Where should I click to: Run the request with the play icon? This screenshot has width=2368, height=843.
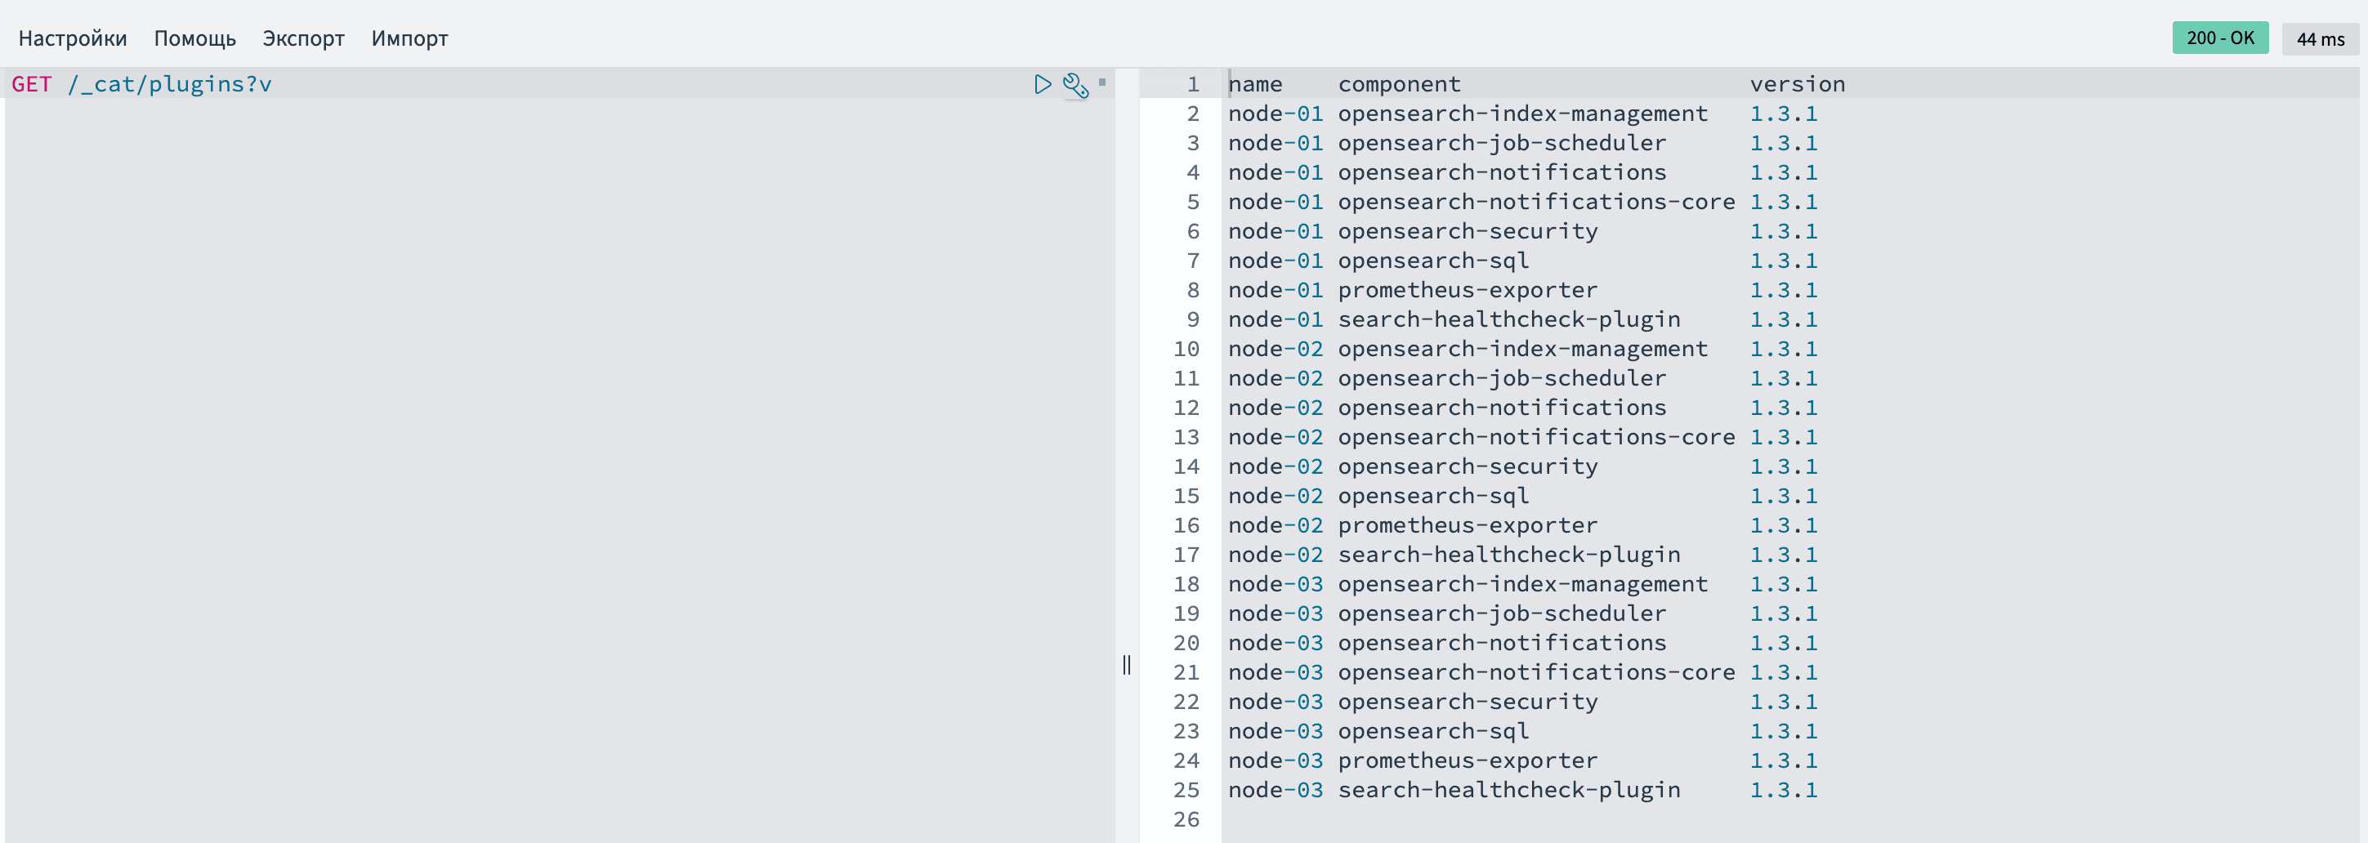pyautogui.click(x=1042, y=85)
